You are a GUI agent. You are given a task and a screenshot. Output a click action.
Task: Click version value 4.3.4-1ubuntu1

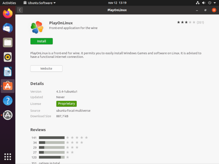click(67, 92)
